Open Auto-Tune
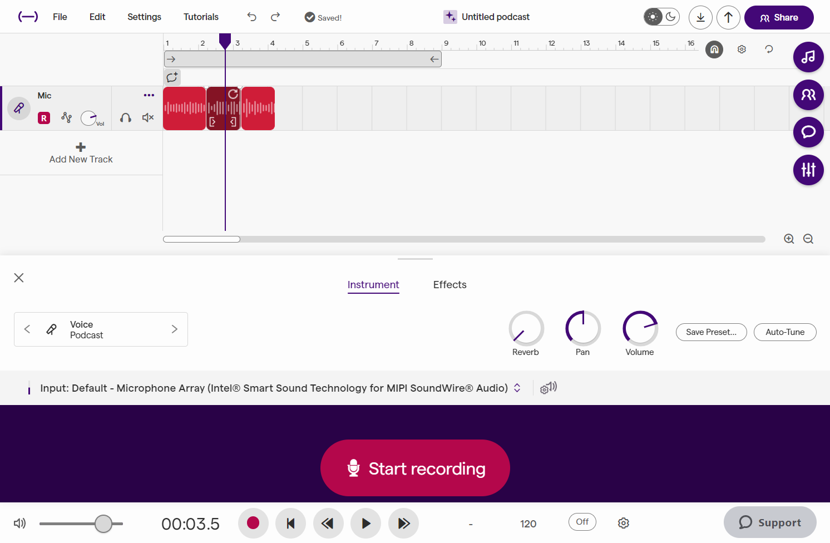 click(x=785, y=332)
